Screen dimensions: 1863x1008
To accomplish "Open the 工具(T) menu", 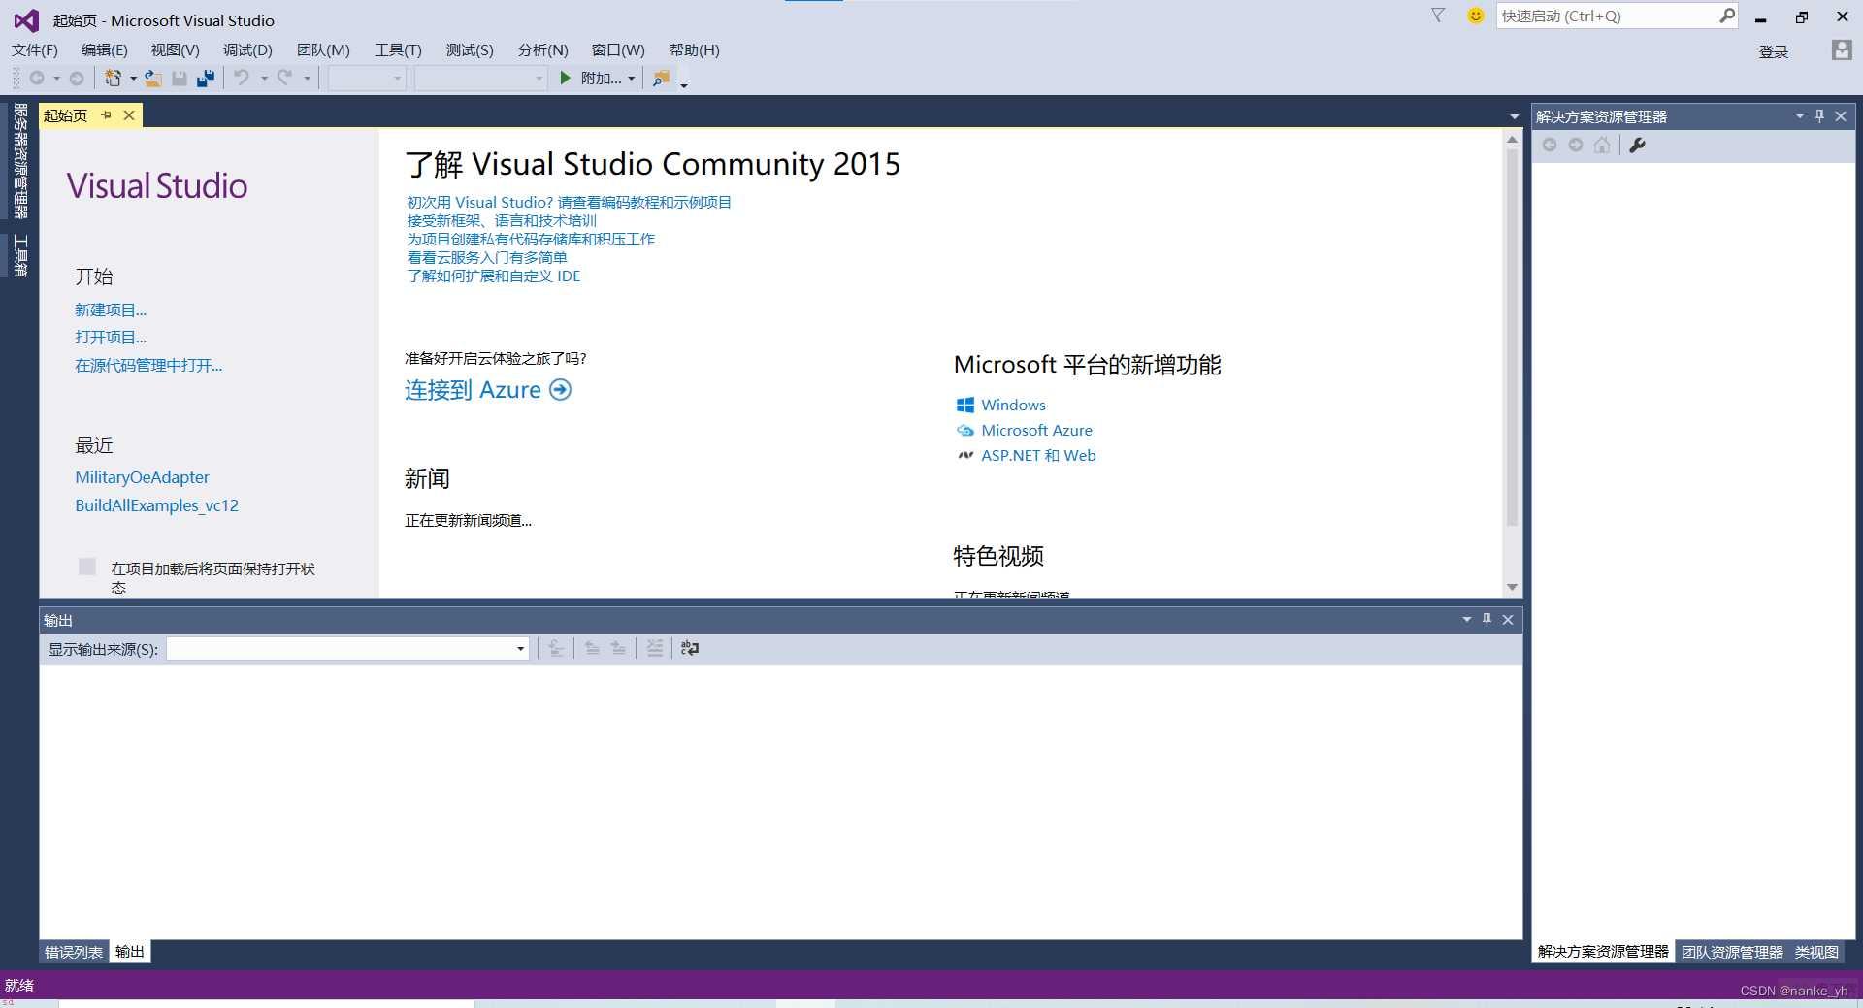I will [398, 49].
